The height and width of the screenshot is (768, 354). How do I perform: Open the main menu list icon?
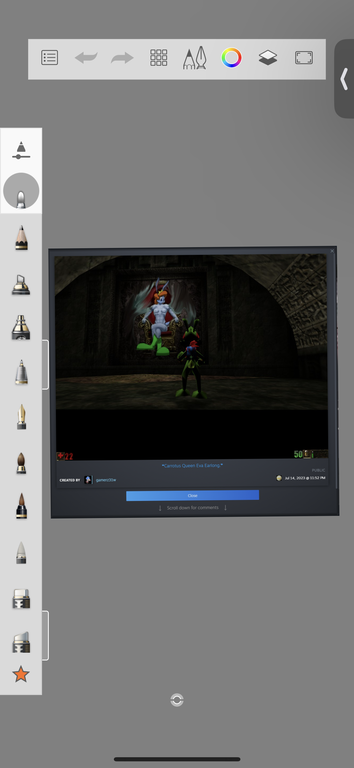click(x=50, y=58)
